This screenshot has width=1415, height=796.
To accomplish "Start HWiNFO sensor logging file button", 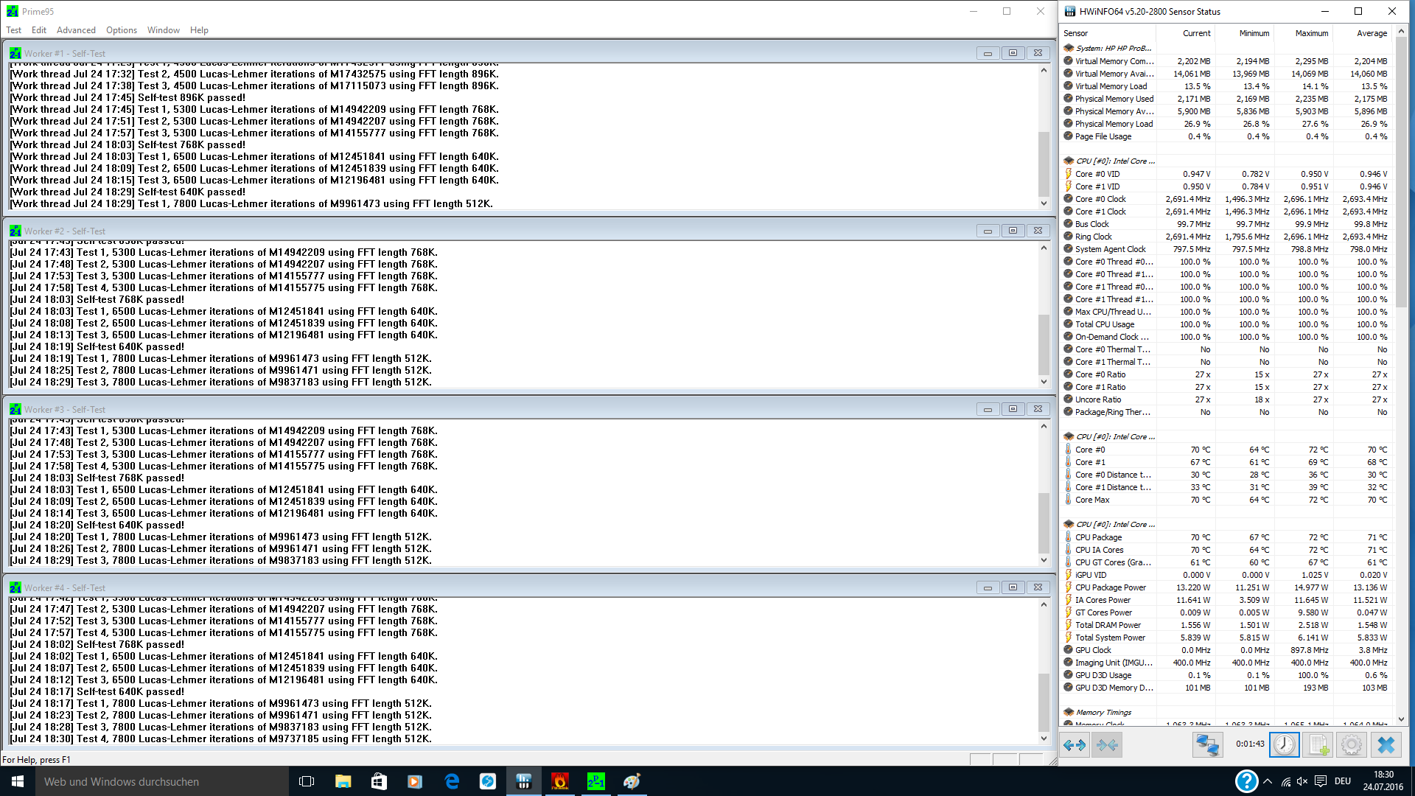I will click(x=1318, y=745).
